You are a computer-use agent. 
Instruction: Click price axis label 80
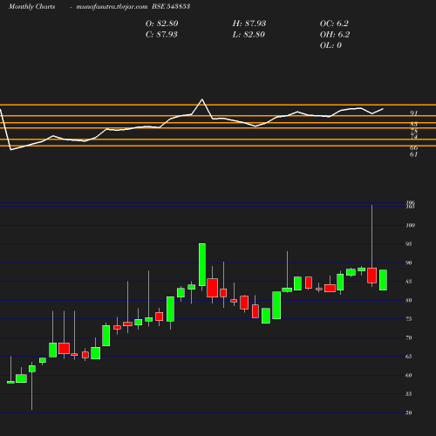pos(409,300)
